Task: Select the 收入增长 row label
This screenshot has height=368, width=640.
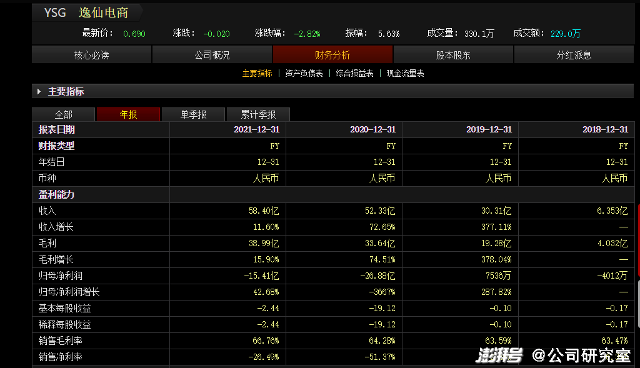Action: pyautogui.click(x=56, y=227)
